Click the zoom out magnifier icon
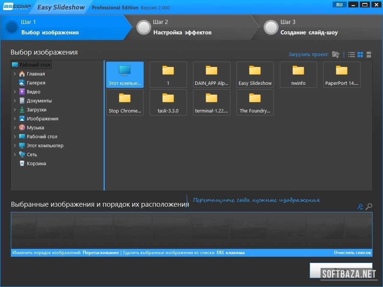The width and height of the screenshot is (383, 287). (360, 207)
